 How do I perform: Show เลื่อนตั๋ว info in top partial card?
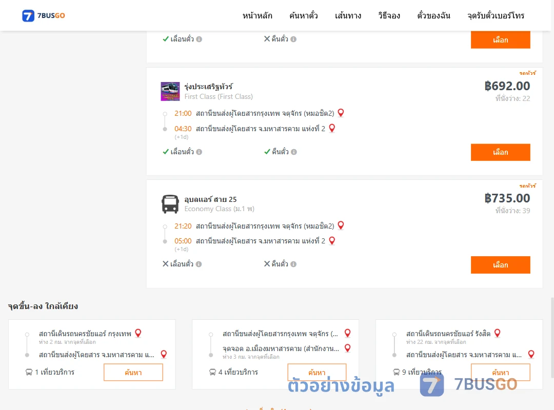[x=199, y=39]
